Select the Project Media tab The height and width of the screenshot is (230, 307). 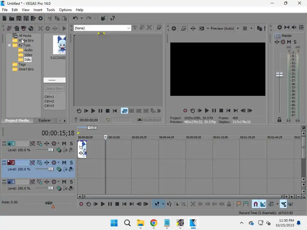(17, 120)
